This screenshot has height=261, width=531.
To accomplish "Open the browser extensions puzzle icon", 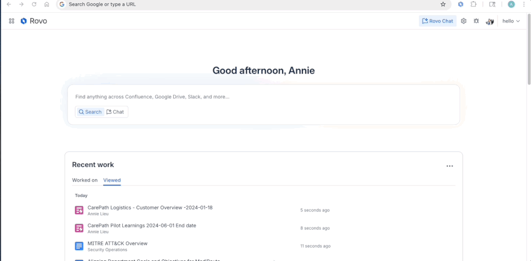I will [474, 4].
